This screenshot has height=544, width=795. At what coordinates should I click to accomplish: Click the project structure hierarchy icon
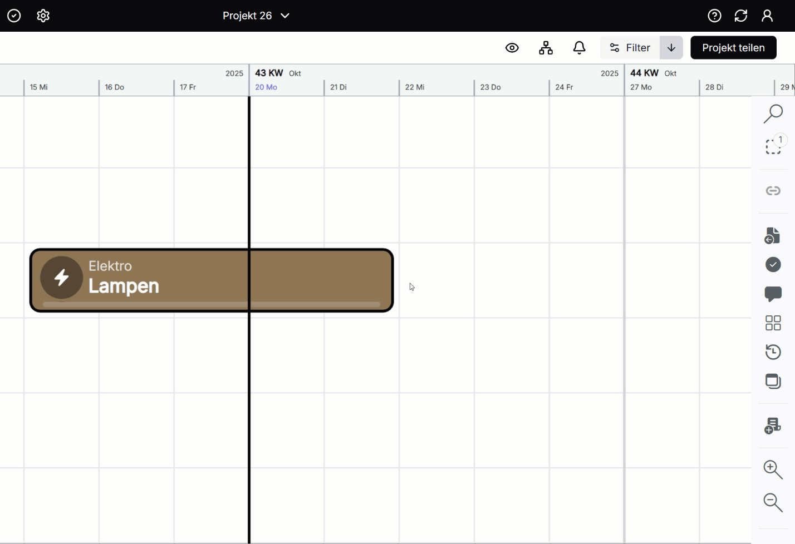pyautogui.click(x=546, y=47)
